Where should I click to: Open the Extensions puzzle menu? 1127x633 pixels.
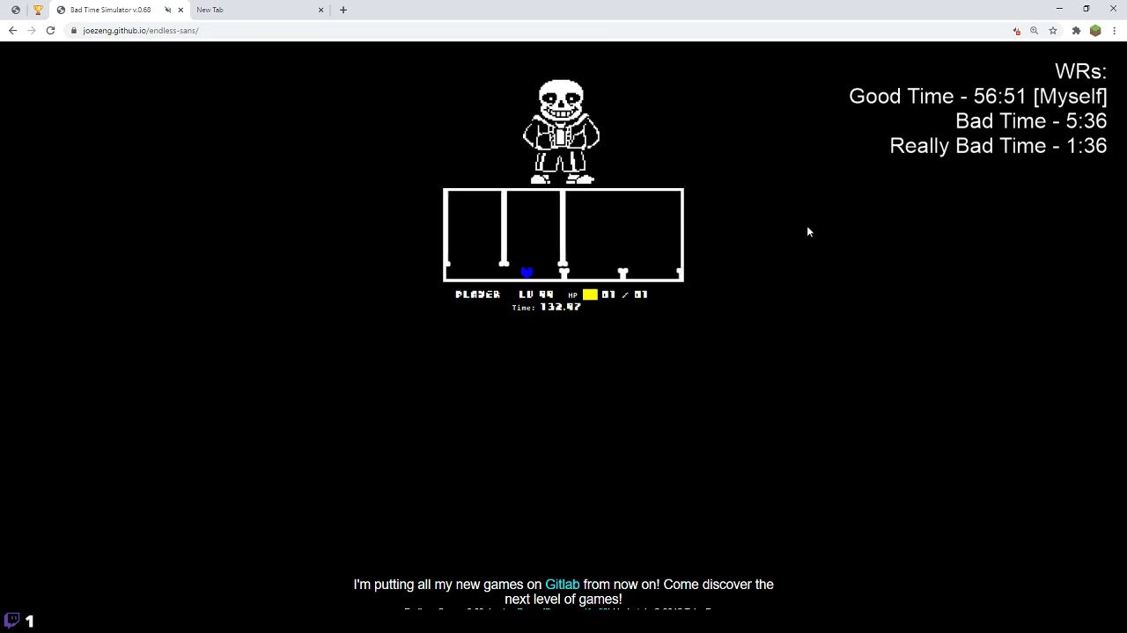click(x=1076, y=31)
